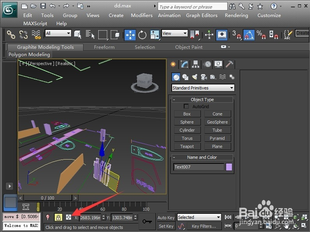
Task: Select the Link tool in main toolbar
Action: [11, 35]
